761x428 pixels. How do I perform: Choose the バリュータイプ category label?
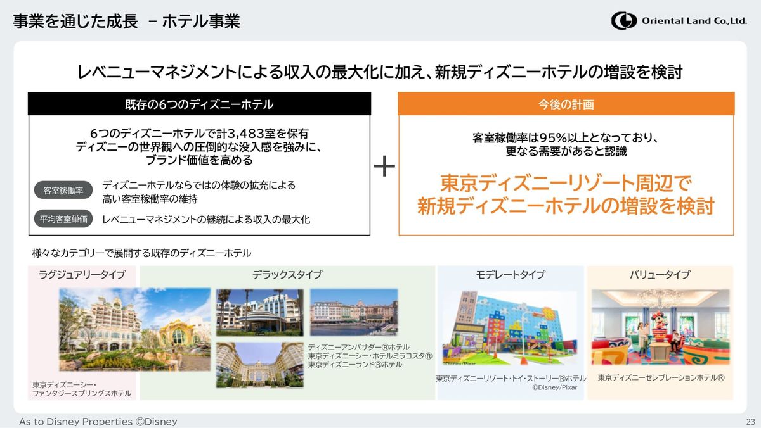[x=660, y=275]
